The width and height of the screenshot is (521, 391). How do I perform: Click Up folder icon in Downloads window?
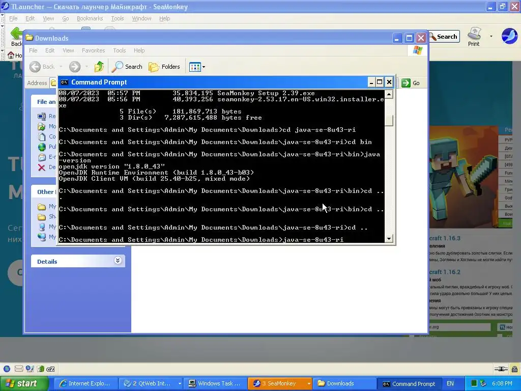(99, 67)
